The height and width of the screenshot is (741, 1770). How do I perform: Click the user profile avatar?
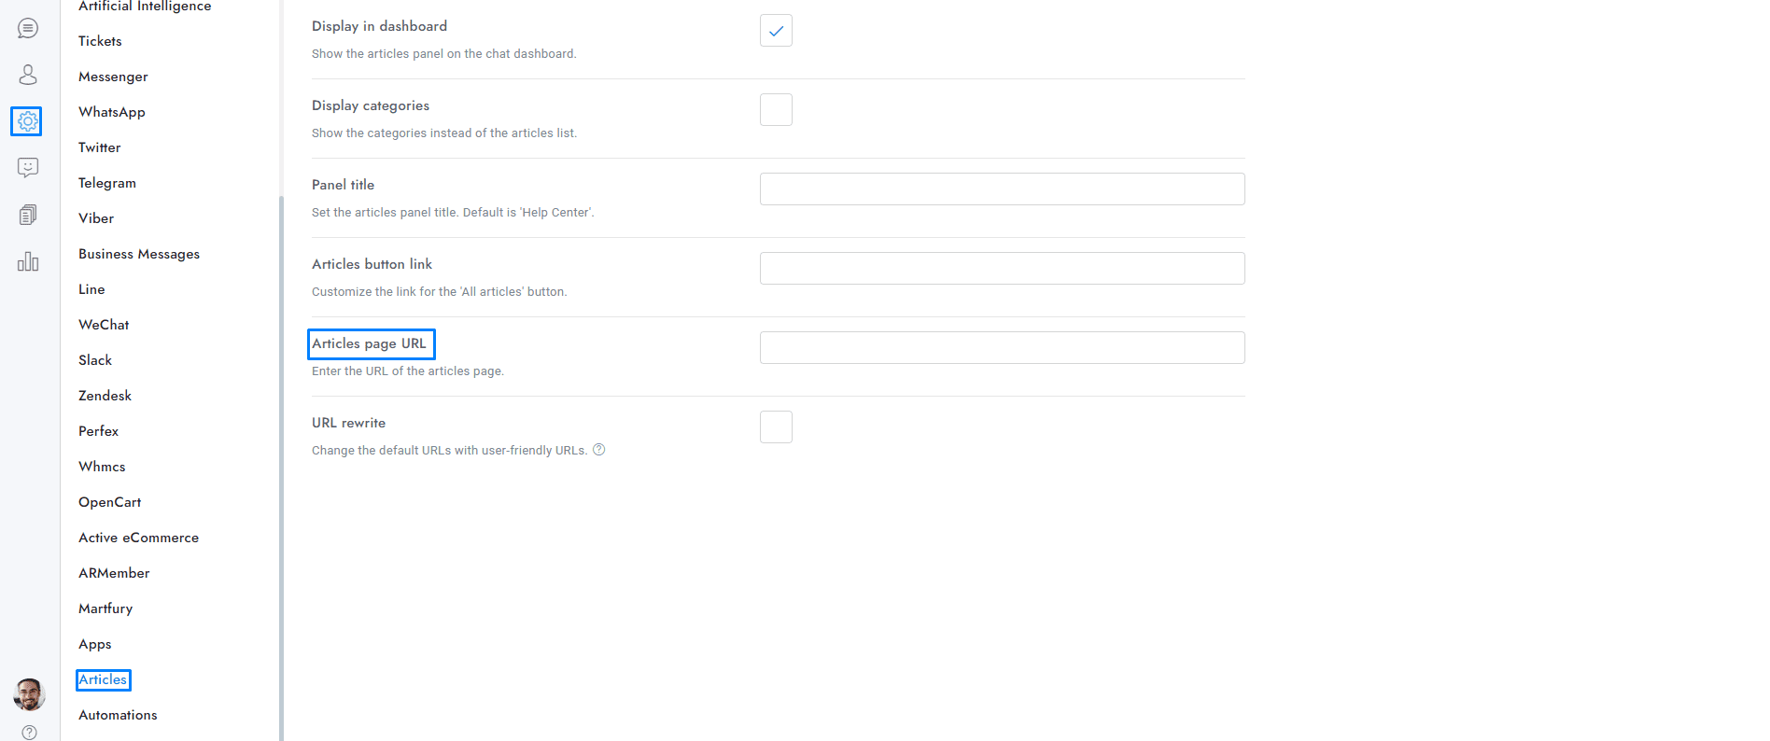(29, 694)
